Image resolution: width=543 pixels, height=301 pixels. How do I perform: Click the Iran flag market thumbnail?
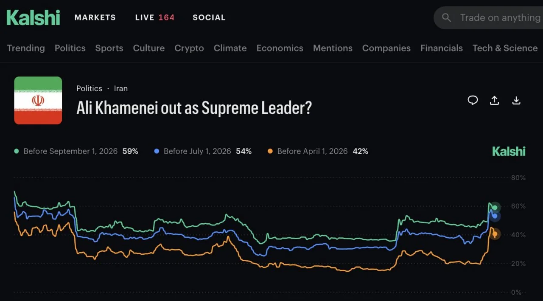pos(38,100)
